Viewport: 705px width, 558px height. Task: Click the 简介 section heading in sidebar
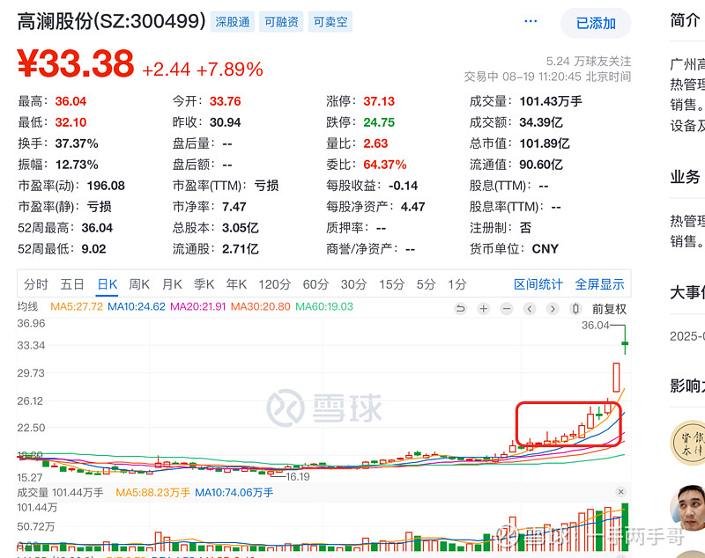[686, 20]
